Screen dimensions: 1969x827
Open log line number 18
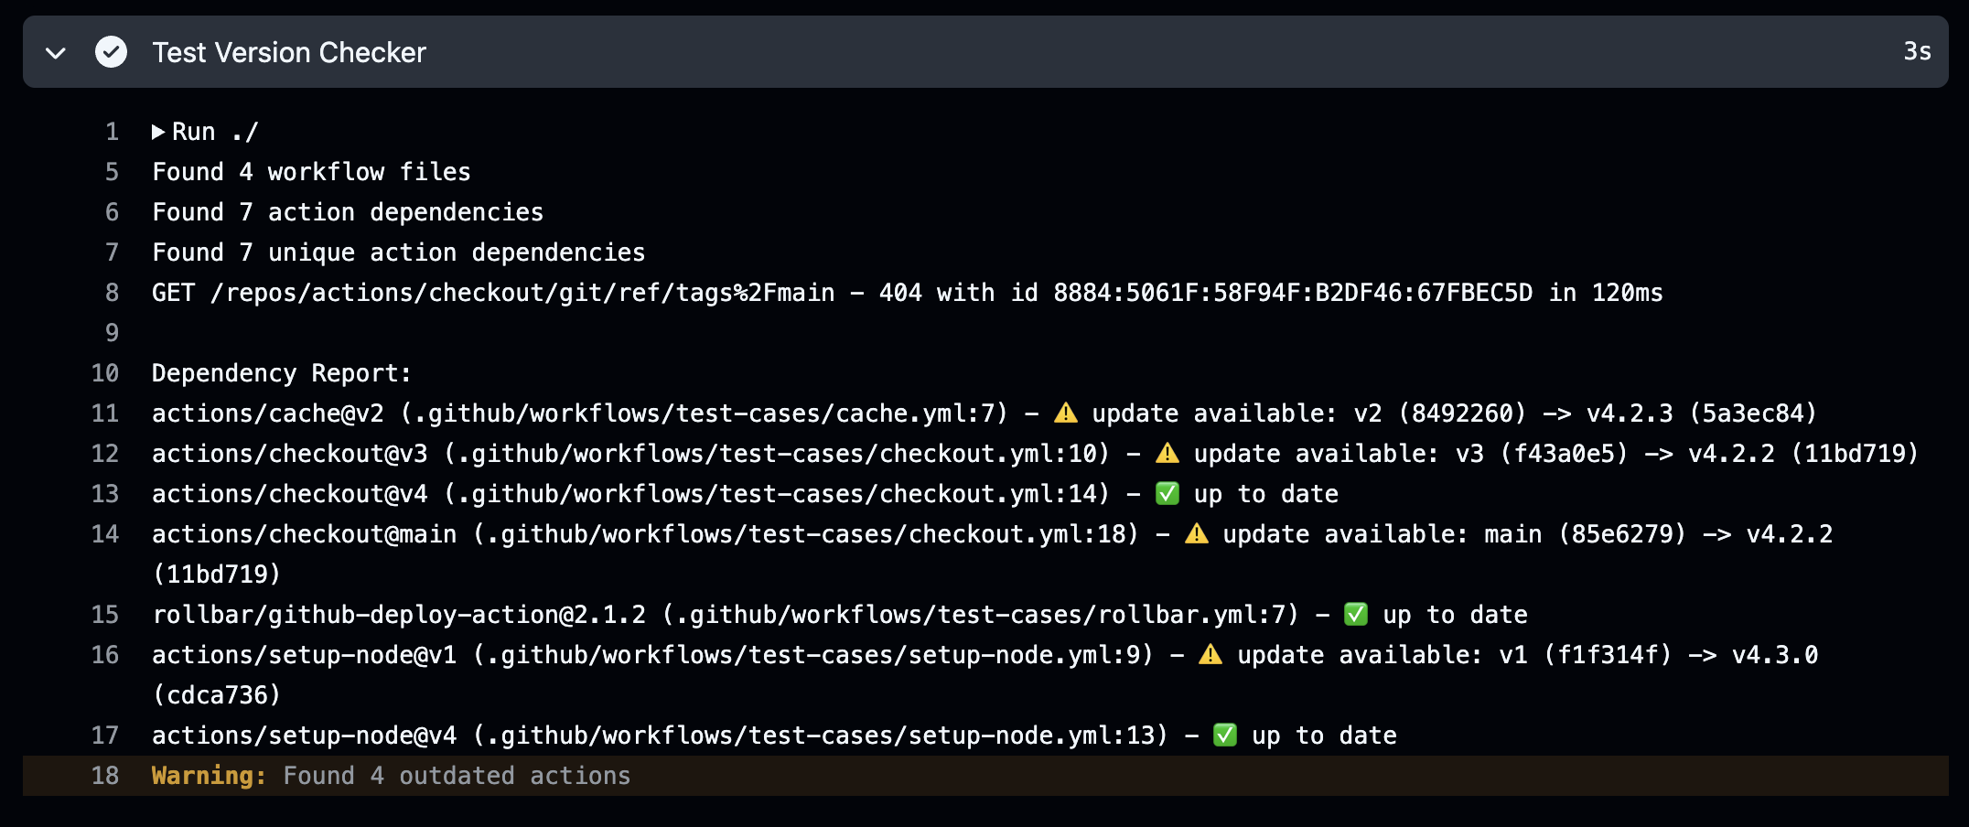point(105,776)
